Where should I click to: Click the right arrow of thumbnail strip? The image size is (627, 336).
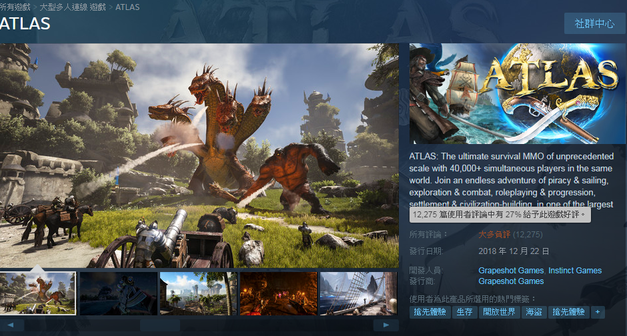[x=386, y=325]
